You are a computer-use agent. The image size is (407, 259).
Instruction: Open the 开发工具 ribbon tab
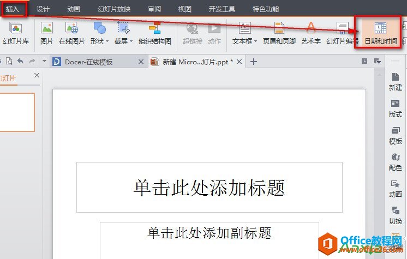pos(222,9)
